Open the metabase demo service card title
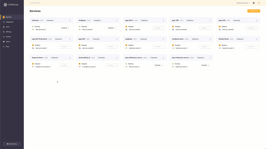 178,39
